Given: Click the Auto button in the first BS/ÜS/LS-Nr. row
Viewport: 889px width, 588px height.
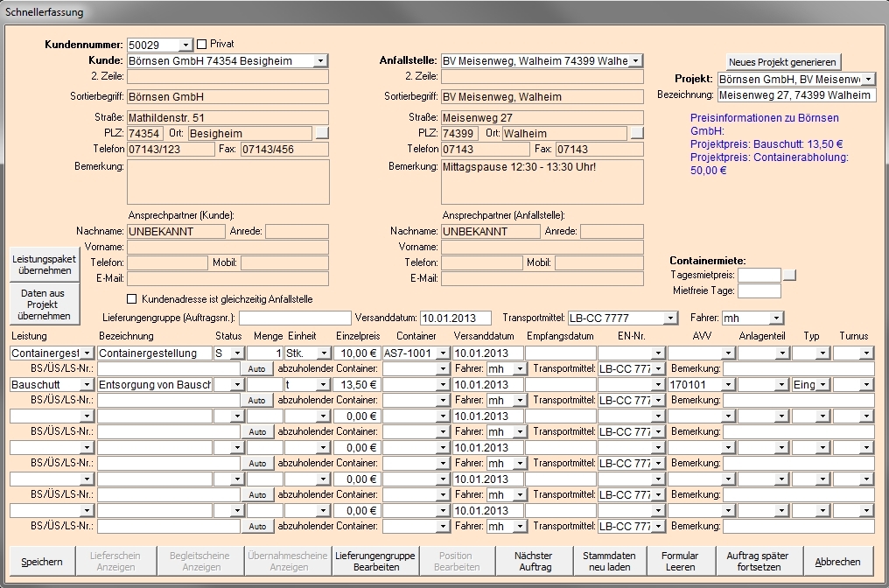Looking at the screenshot, I should (256, 369).
